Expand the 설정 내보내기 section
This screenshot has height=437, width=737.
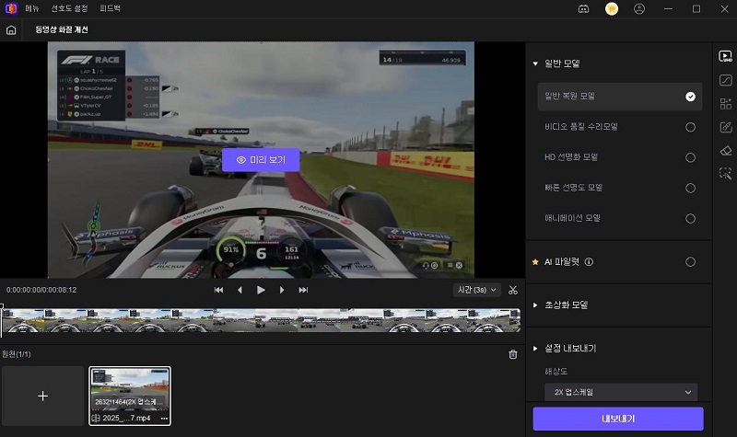(535, 349)
